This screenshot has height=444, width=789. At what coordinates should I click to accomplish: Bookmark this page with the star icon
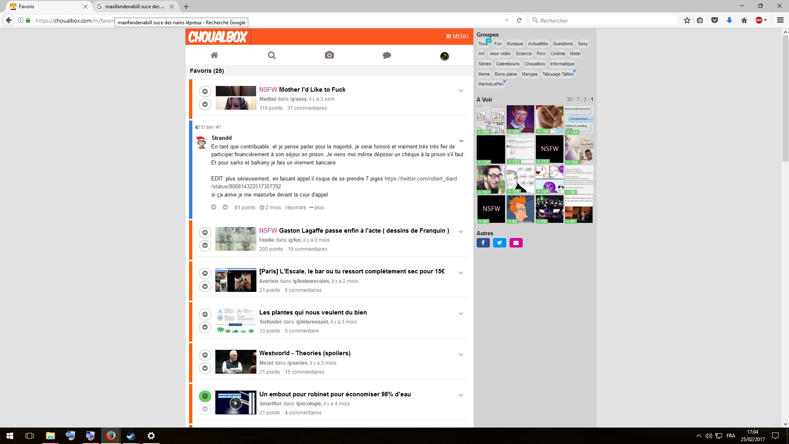coord(687,20)
